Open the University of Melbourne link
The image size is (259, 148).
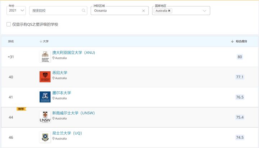point(62,93)
